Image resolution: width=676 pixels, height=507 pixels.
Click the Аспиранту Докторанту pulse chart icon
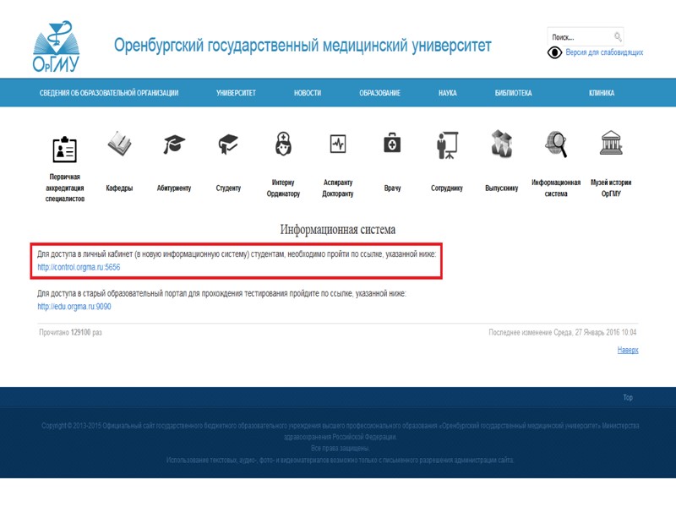(337, 144)
